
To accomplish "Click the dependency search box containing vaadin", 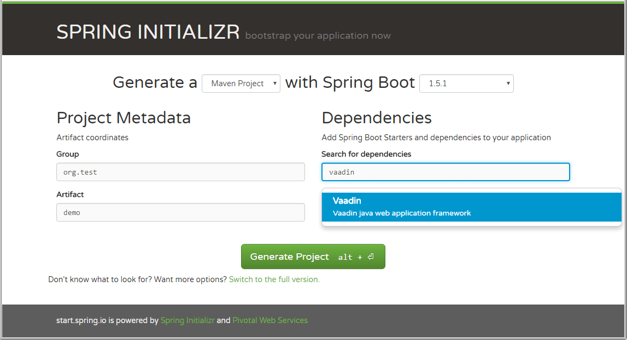I will (446, 172).
